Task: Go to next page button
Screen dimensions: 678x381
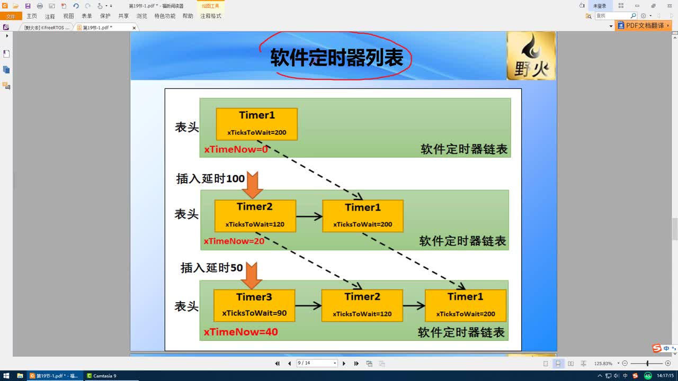Action: (x=344, y=364)
